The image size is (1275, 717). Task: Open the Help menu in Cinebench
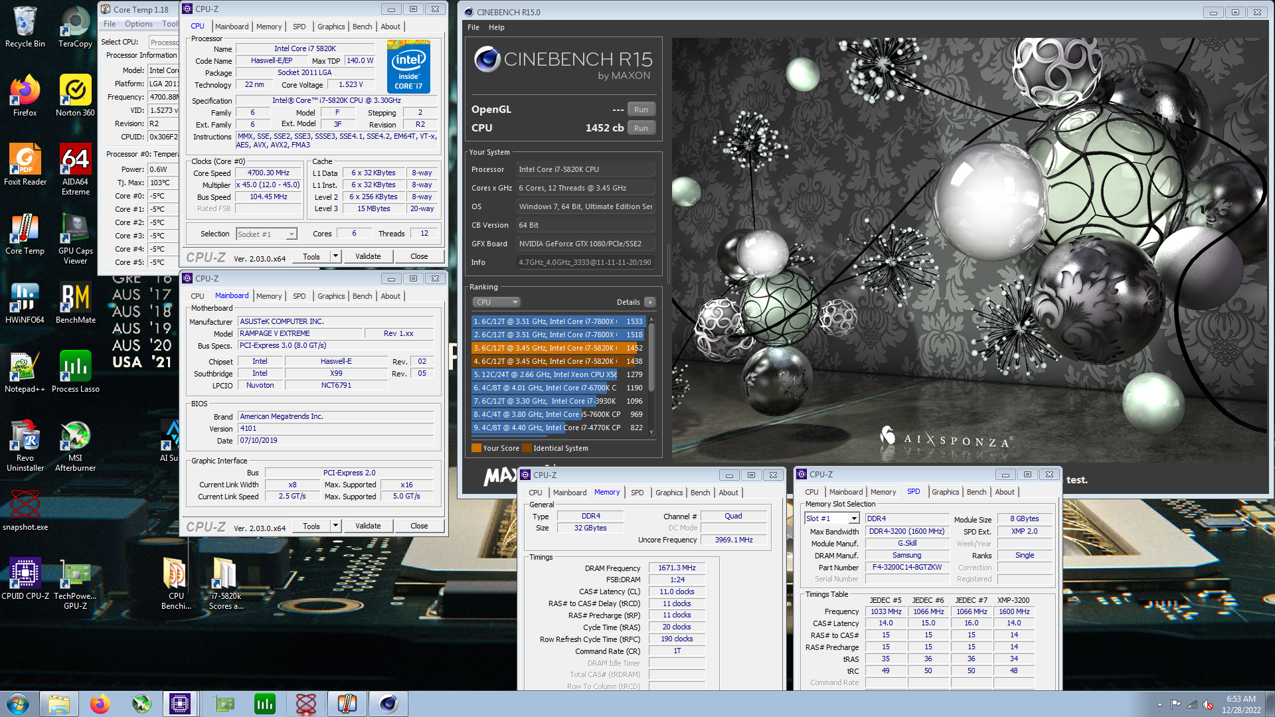[496, 27]
